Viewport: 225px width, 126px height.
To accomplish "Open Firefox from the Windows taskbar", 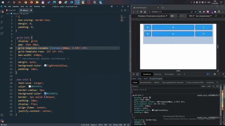I will pos(31,2).
